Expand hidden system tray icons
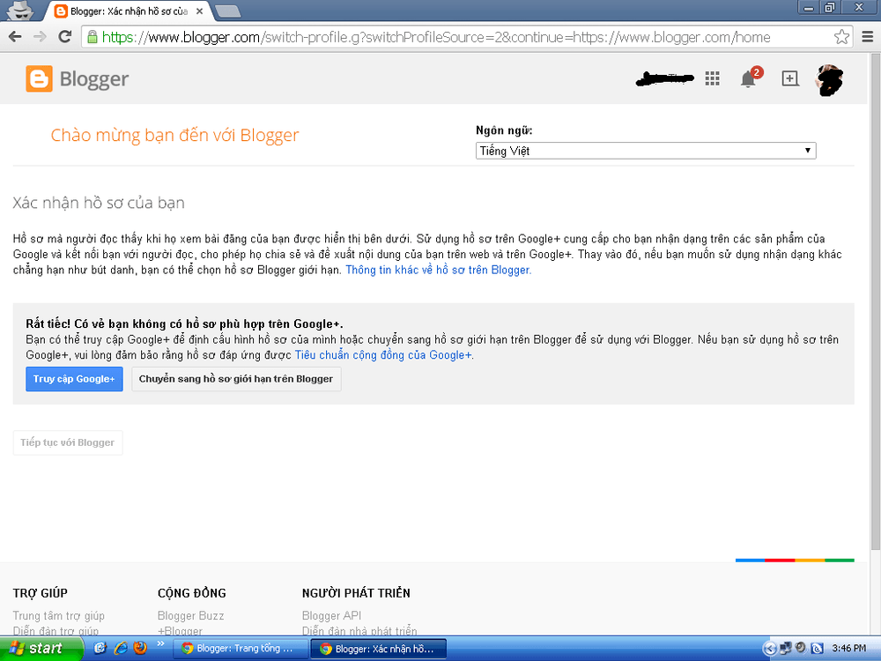This screenshot has height=661, width=881. coord(770,649)
